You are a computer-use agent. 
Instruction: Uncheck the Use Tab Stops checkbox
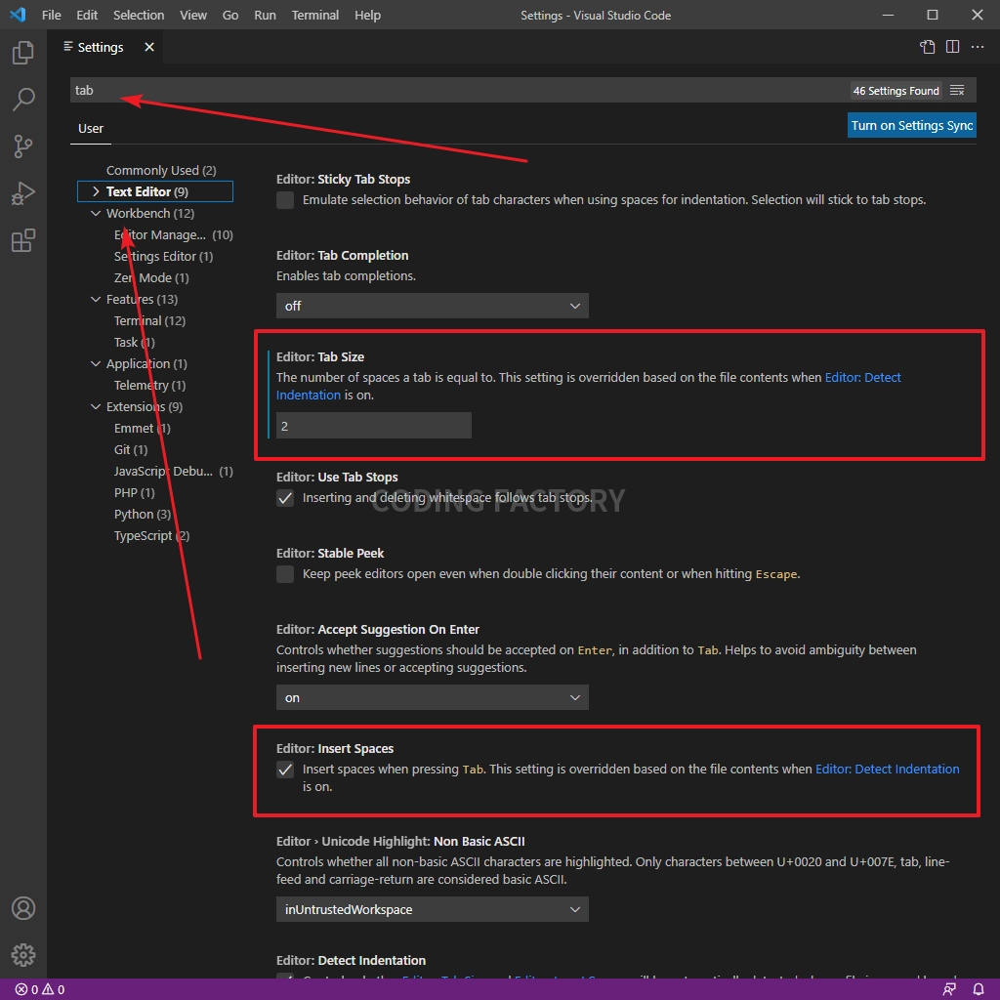click(x=285, y=498)
